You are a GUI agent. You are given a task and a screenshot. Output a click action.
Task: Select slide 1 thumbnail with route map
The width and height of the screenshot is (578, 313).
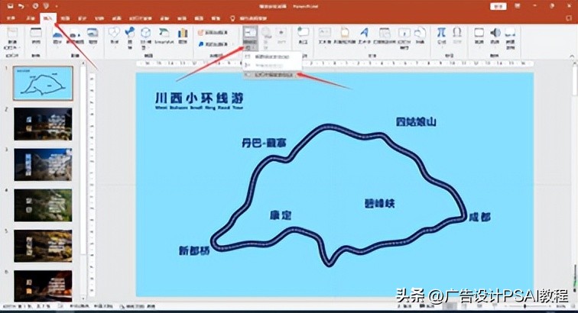(x=43, y=83)
